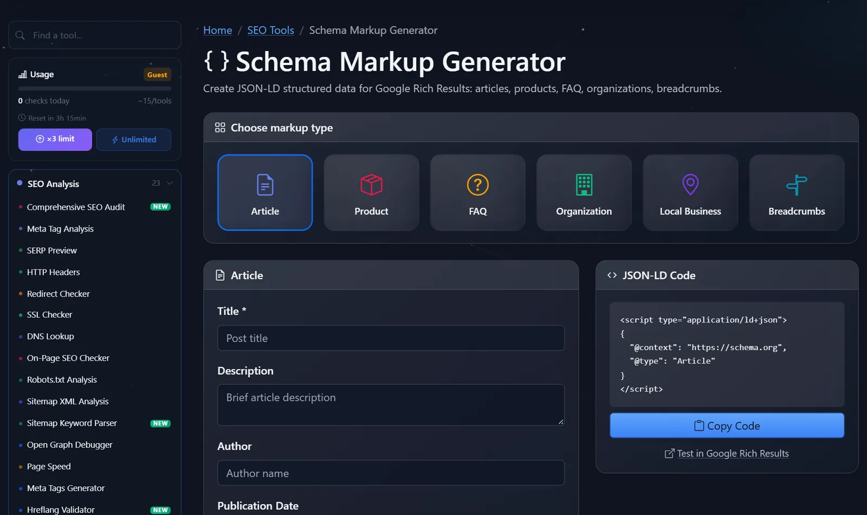Open SEO Tools breadcrumb link

(x=271, y=30)
